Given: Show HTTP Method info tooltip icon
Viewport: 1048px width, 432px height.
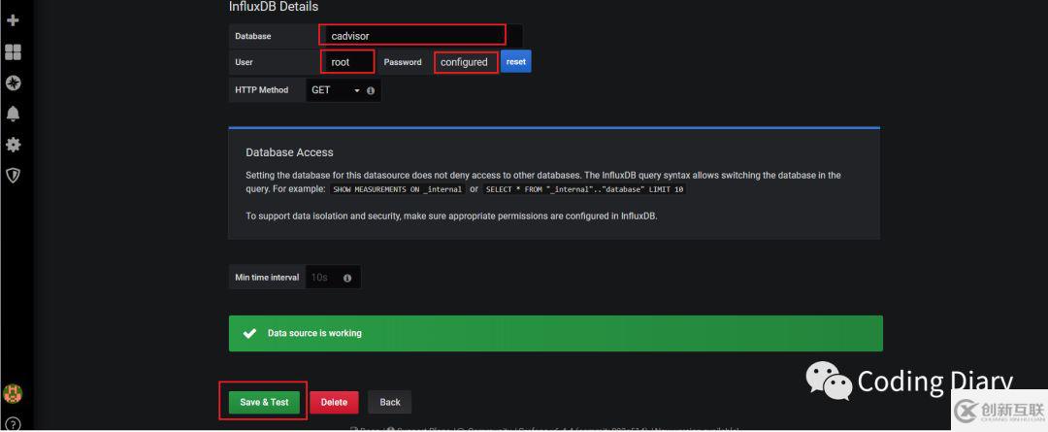Looking at the screenshot, I should 371,90.
